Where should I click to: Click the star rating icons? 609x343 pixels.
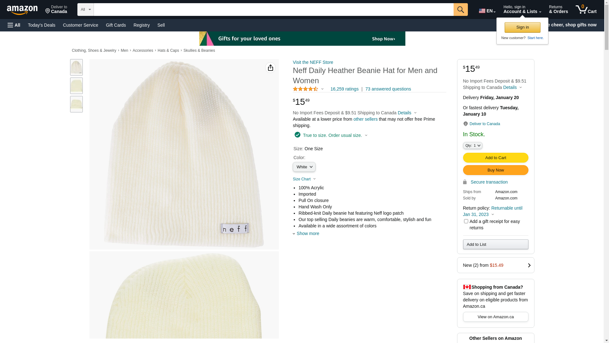click(x=305, y=89)
